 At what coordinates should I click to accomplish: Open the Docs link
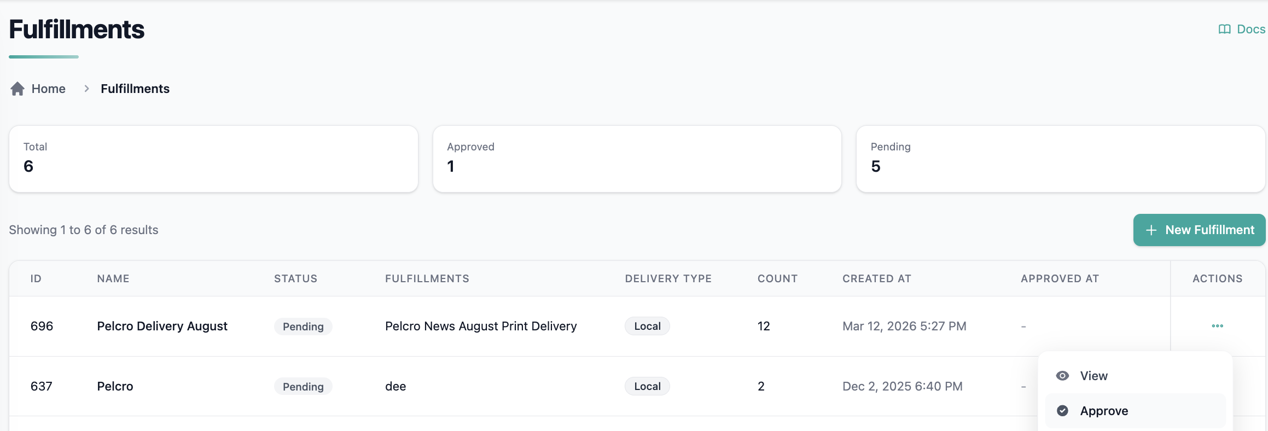[1250, 30]
